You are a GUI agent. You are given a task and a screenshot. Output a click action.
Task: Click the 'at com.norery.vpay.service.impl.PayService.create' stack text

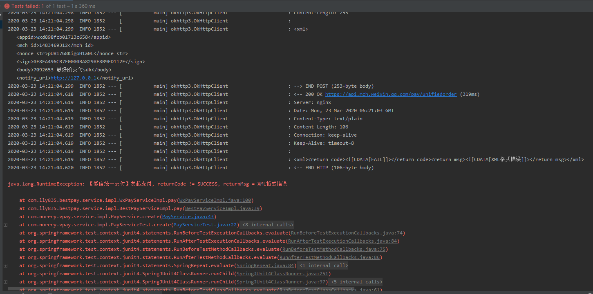(x=90, y=217)
